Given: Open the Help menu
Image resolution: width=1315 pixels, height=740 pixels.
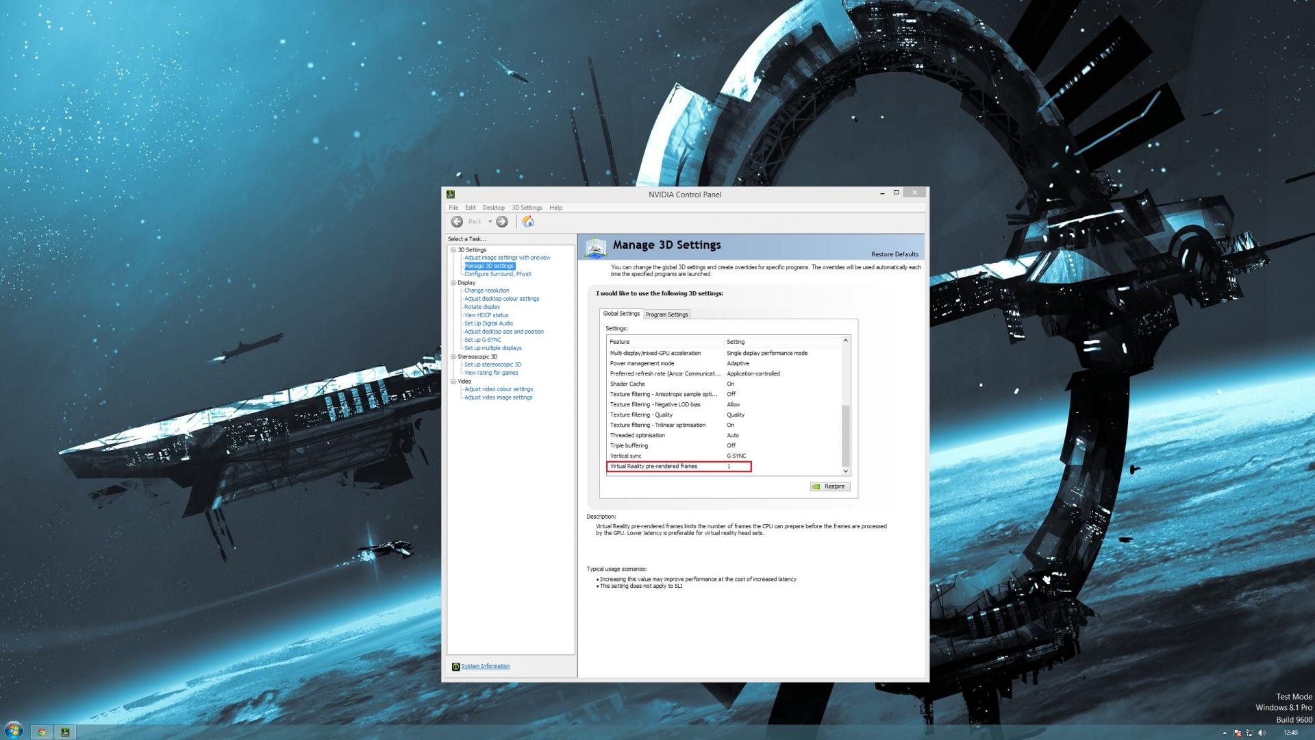Looking at the screenshot, I should 556,208.
